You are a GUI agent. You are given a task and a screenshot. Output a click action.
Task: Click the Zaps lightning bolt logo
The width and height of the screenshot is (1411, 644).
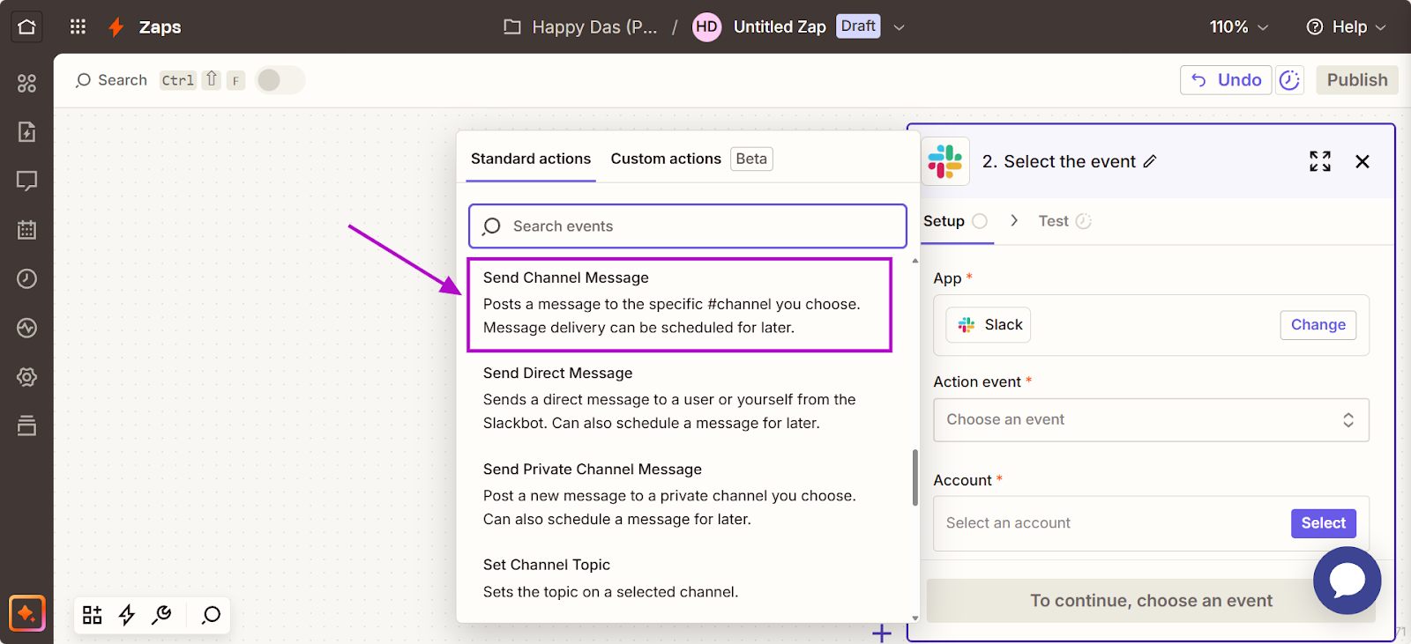[x=116, y=27]
